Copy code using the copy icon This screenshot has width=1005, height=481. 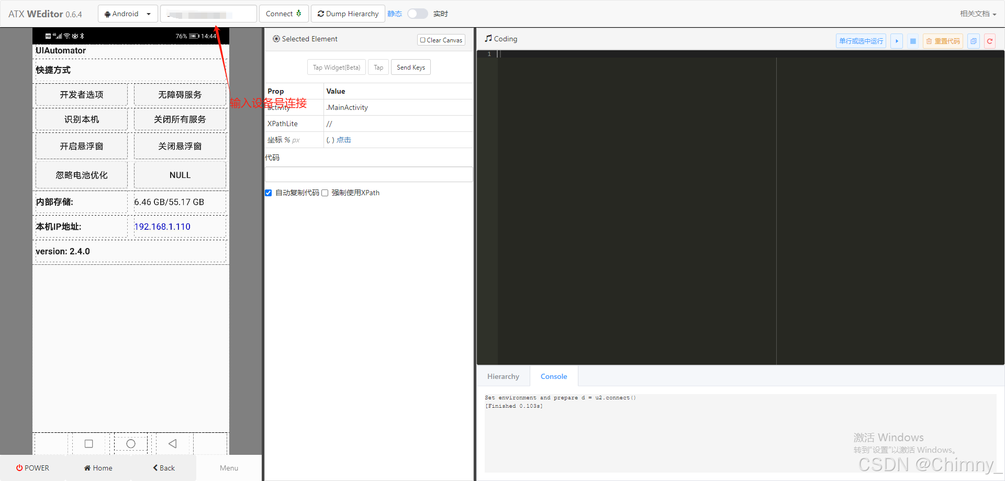pos(974,41)
